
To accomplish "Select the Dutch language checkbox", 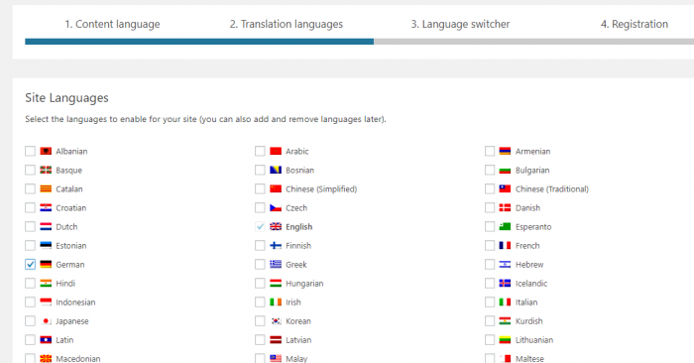I will tap(30, 227).
